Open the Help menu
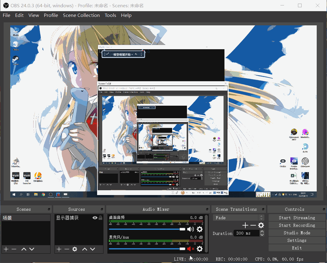The width and height of the screenshot is (327, 263). tap(126, 15)
